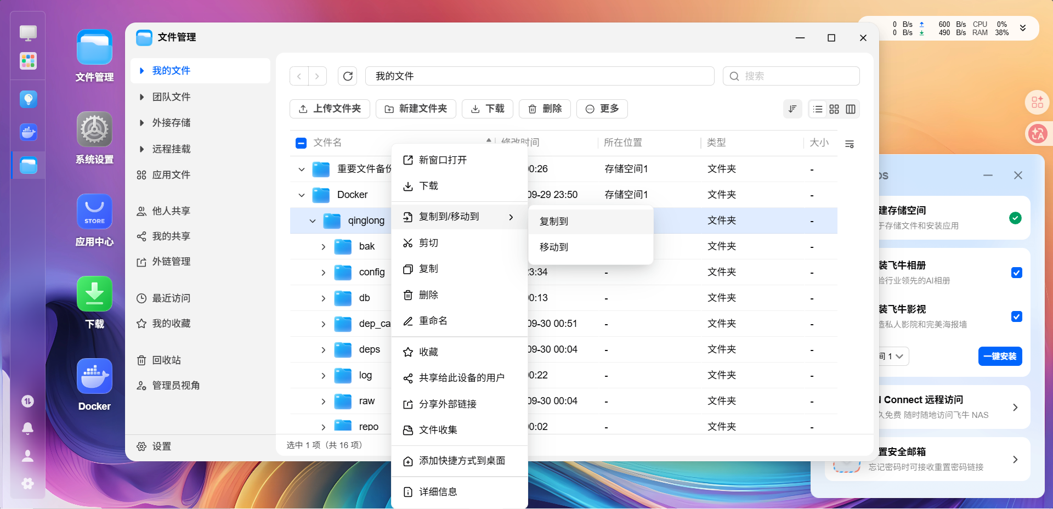The width and height of the screenshot is (1053, 509).
Task: Expand the bak folder
Action: [323, 247]
